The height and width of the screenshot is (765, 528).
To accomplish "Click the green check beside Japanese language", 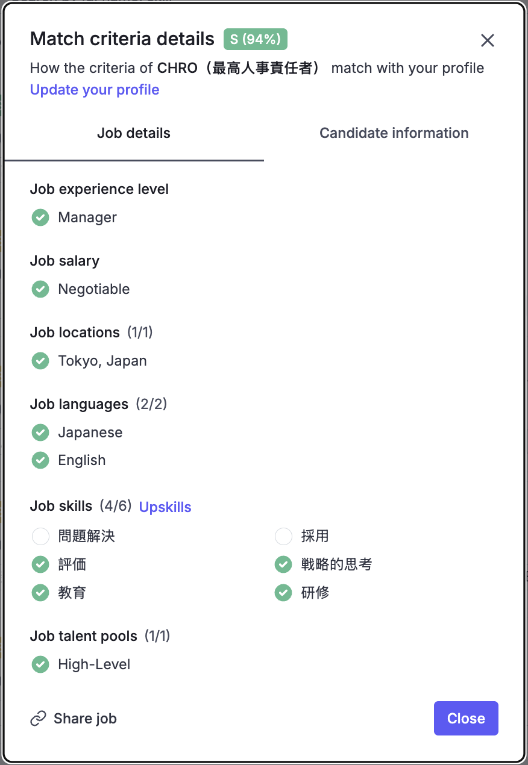I will click(40, 432).
